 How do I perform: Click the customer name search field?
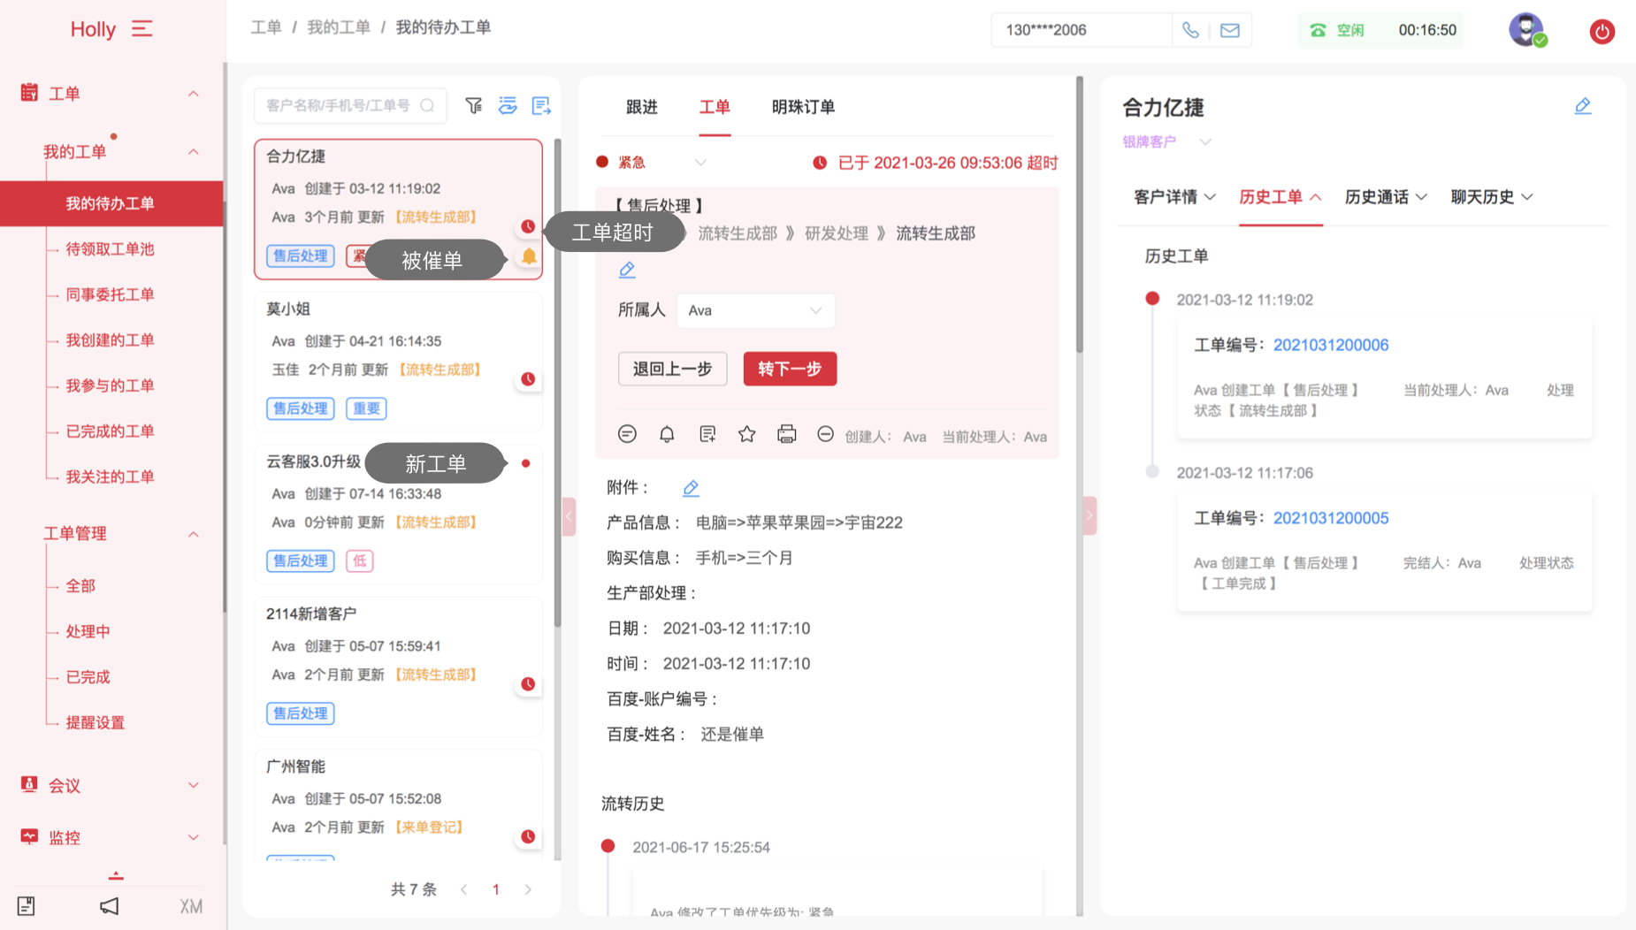340,106
